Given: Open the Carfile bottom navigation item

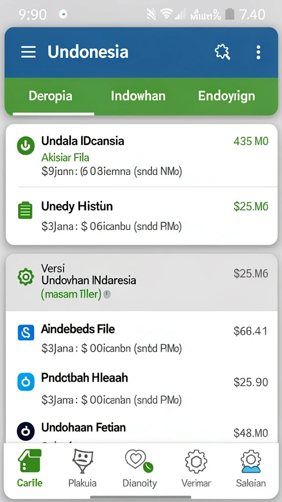Looking at the screenshot, I should [30, 468].
